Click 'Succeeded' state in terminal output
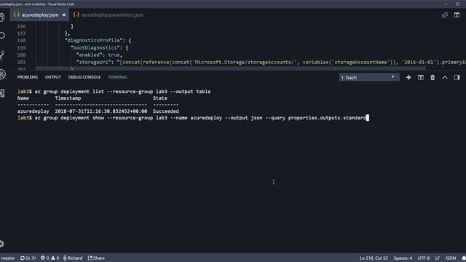 [166, 111]
